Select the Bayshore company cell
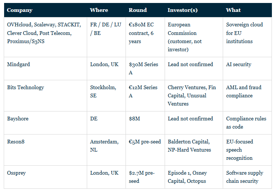The image size is (276, 191). (x=45, y=123)
